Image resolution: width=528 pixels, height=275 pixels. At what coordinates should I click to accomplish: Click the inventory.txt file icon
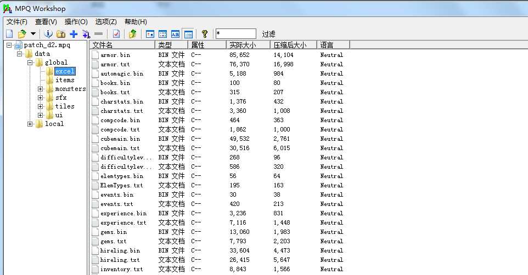[x=96, y=270]
